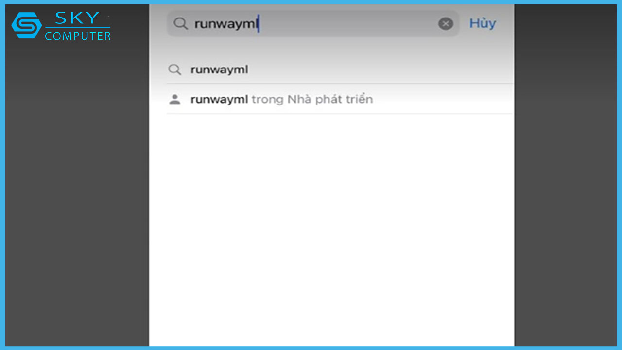The image size is (622, 350).
Task: Open the runwayml autocomplete suggestion
Action: point(219,70)
